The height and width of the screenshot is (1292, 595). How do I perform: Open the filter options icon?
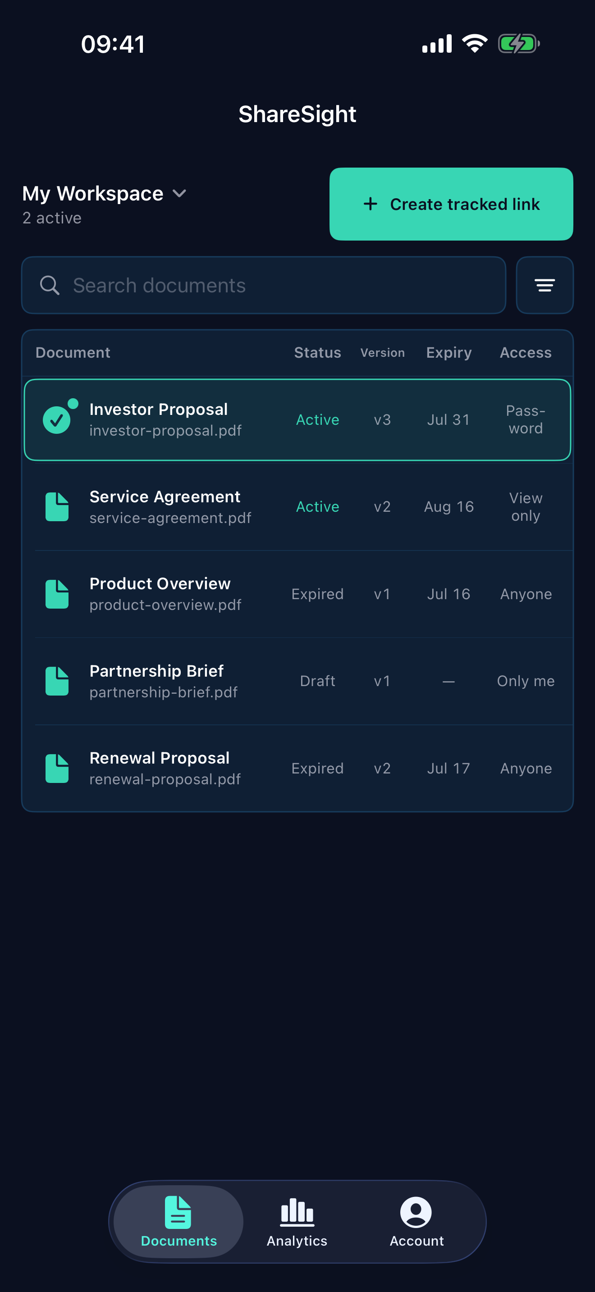coord(545,285)
